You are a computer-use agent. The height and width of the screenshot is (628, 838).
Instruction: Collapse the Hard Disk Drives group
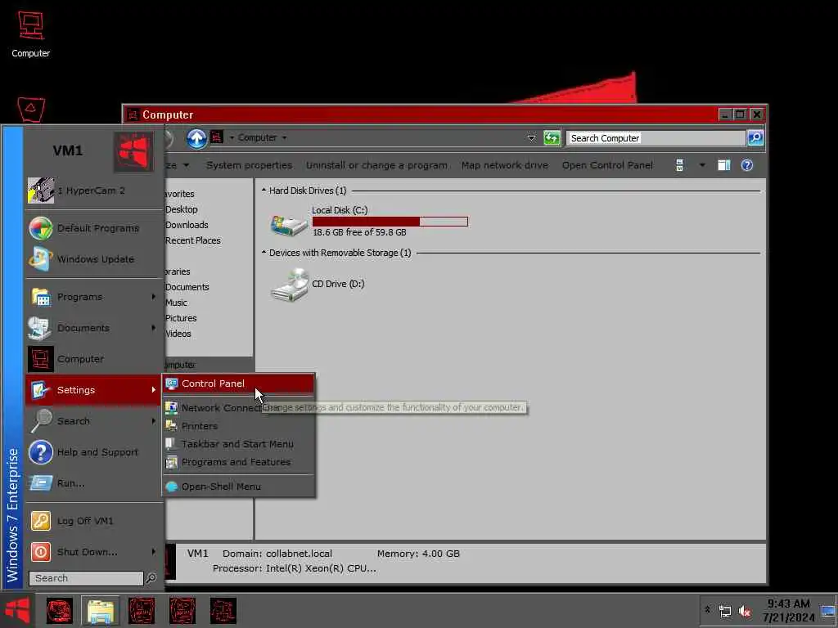pos(264,191)
